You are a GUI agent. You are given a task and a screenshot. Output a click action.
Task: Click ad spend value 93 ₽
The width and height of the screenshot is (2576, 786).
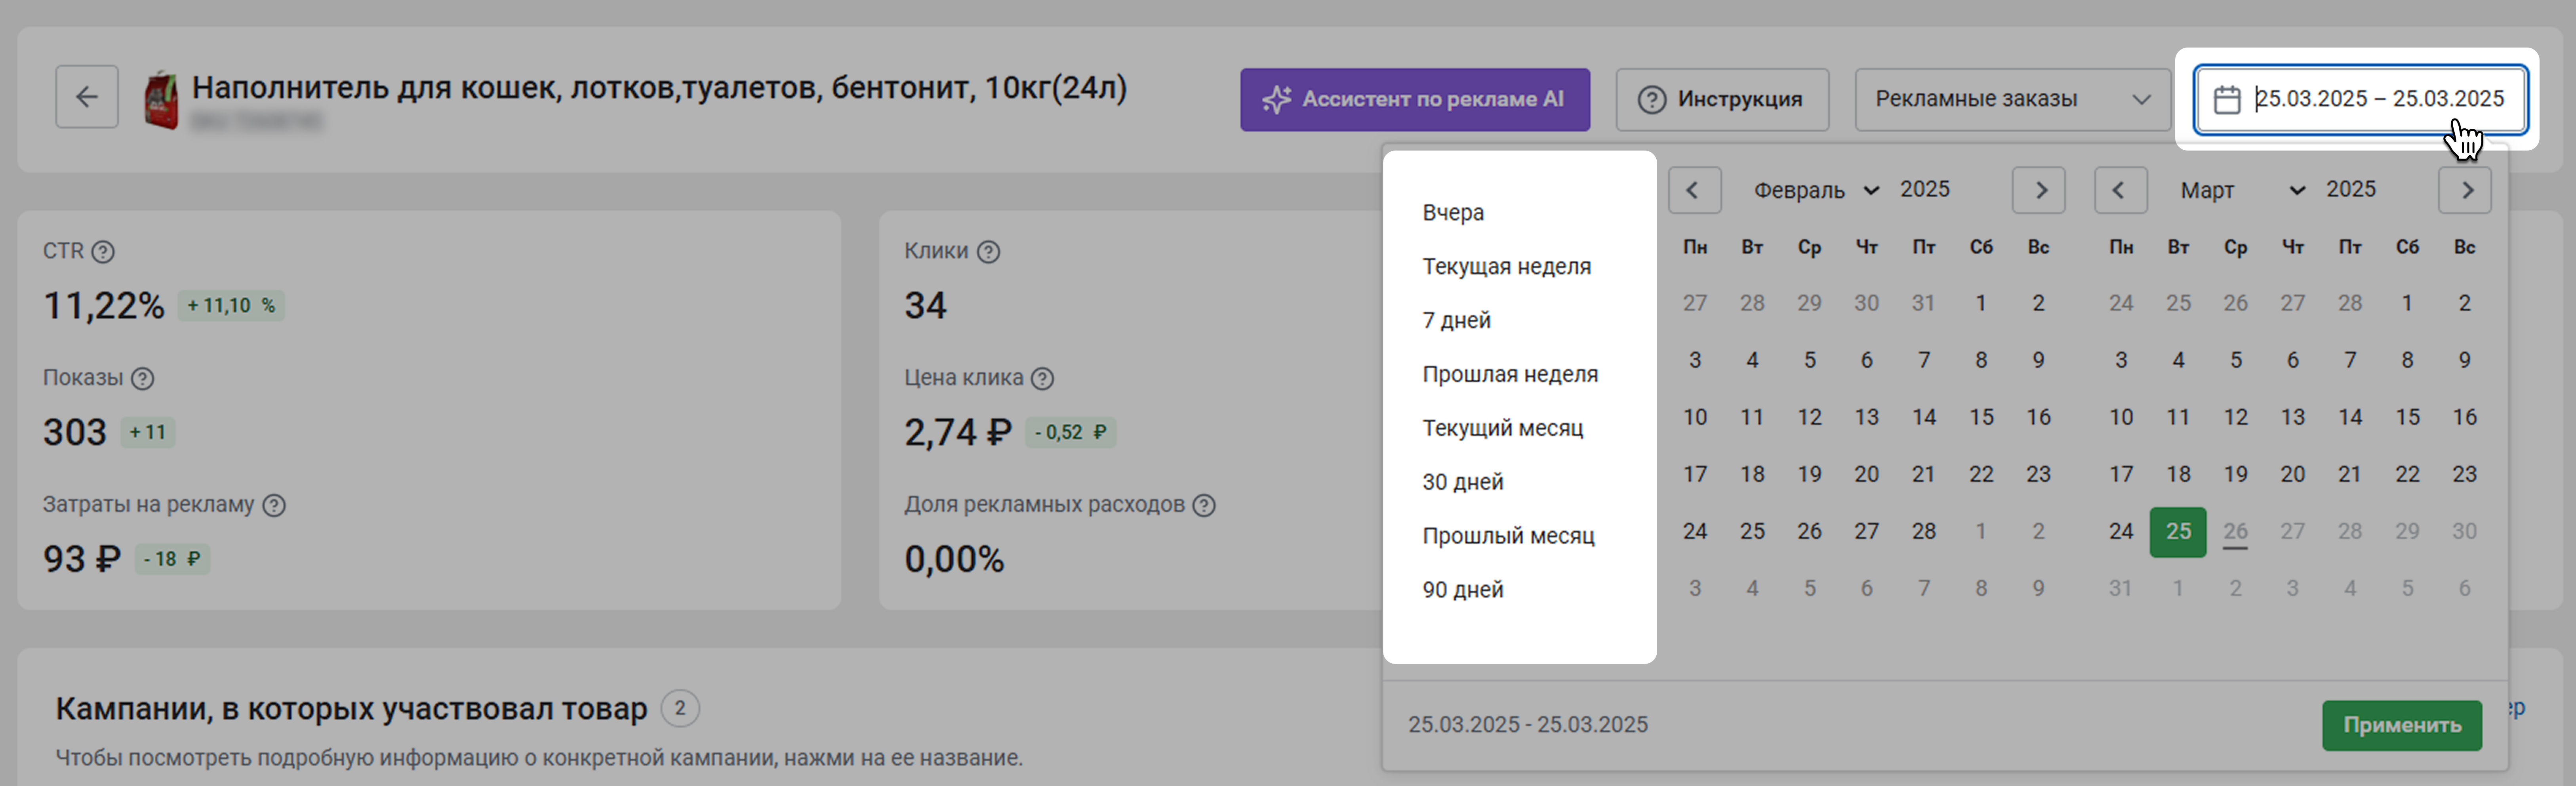[x=81, y=559]
